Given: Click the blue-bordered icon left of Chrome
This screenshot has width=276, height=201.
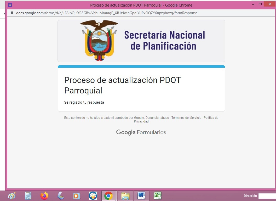Looking at the screenshot, I should [93, 196].
